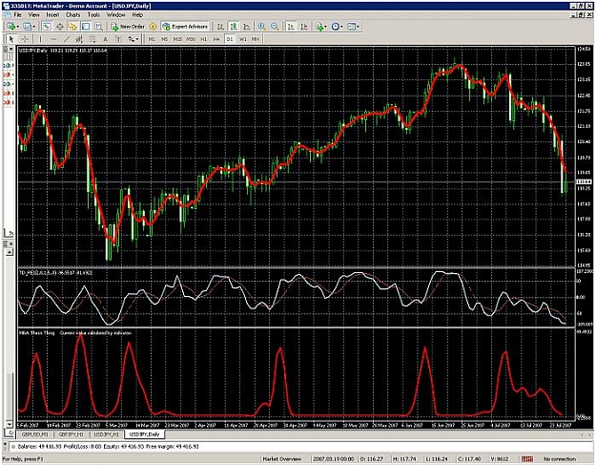Switch to bar chart mode icon
Viewport: 596px width, 465px height.
[x=220, y=27]
